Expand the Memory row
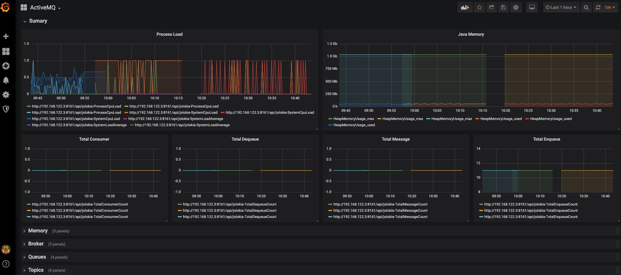The image size is (621, 275). [x=38, y=231]
